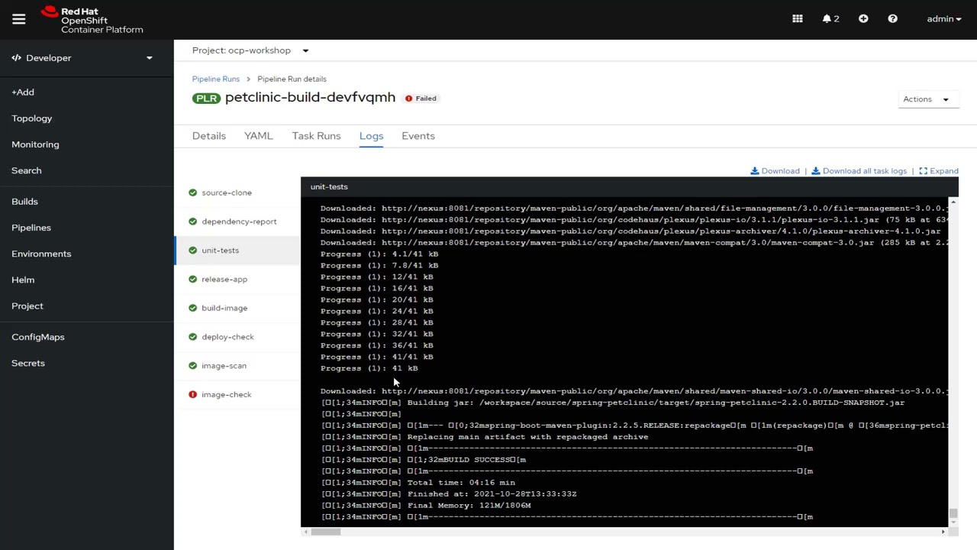The image size is (977, 550).
Task: Select the Logs tab
Action: click(x=371, y=136)
